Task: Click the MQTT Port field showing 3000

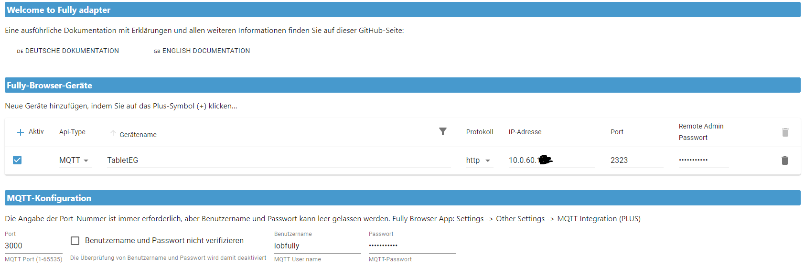Action: click(x=33, y=246)
